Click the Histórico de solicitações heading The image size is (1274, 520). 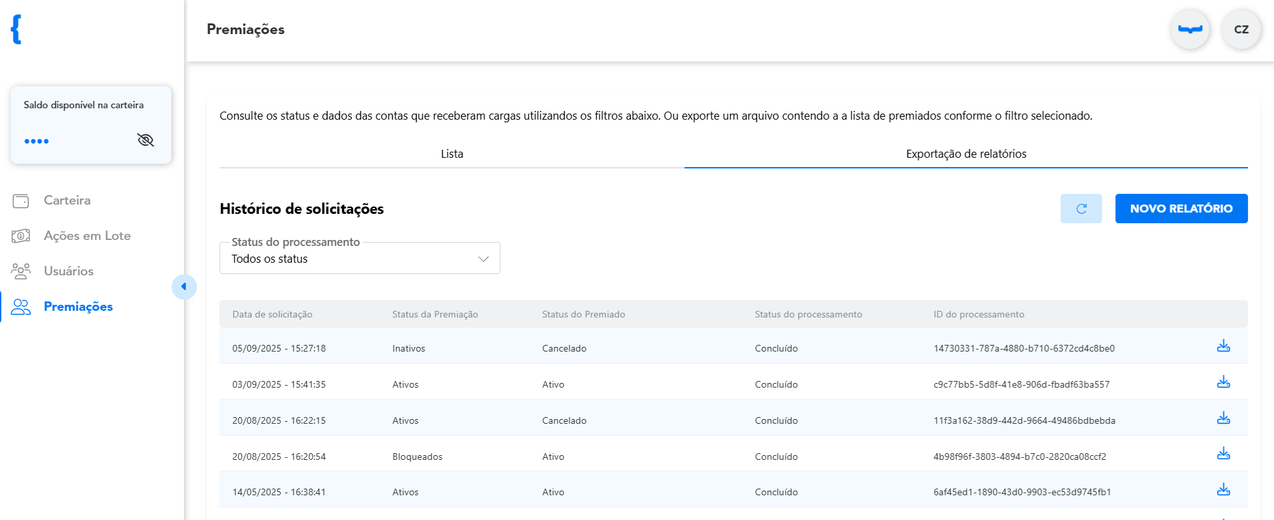pos(302,209)
